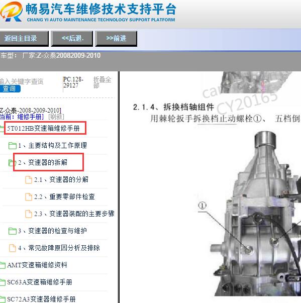Click the [刷新] refresh link
The image size is (301, 303).
(x=56, y=117)
